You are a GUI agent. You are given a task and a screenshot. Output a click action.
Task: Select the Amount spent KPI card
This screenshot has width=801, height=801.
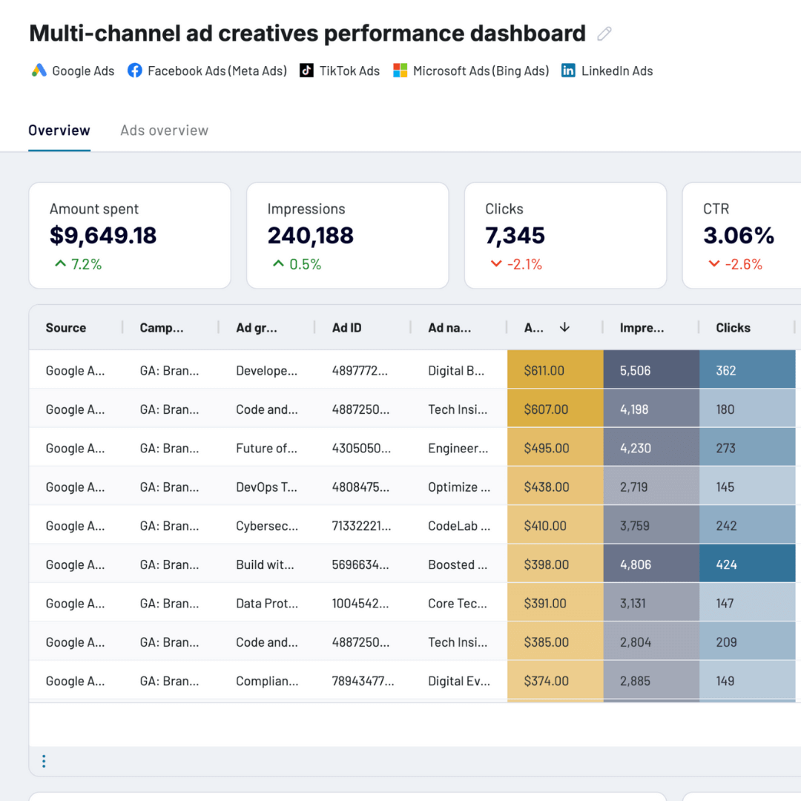tap(130, 235)
